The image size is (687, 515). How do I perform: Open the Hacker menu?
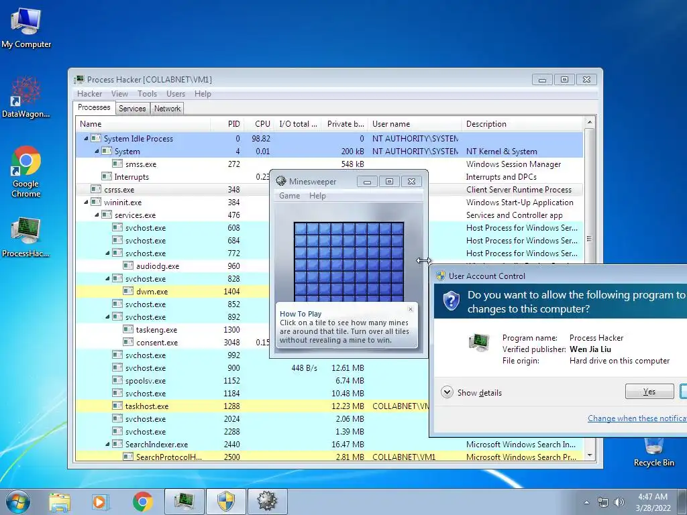(x=89, y=94)
